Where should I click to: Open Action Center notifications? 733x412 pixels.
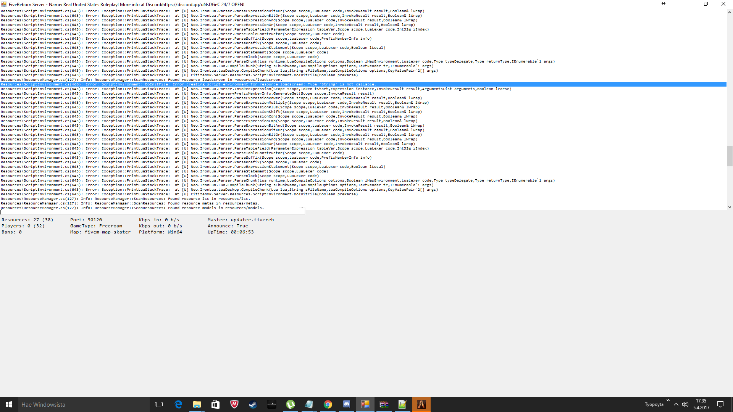(x=720, y=404)
